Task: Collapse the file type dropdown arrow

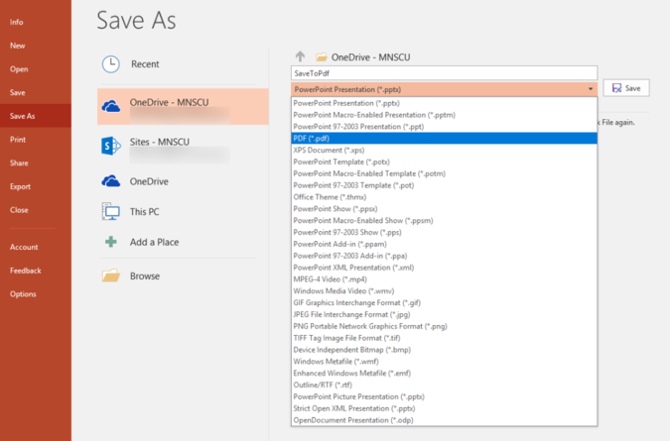Action: pyautogui.click(x=591, y=89)
